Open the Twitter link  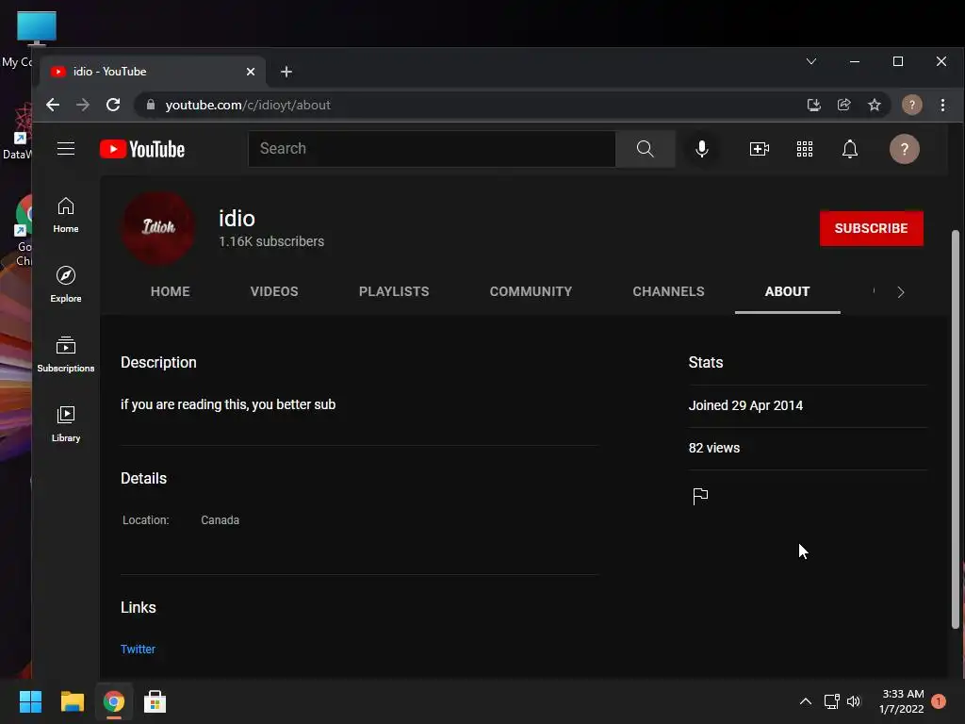click(x=138, y=649)
